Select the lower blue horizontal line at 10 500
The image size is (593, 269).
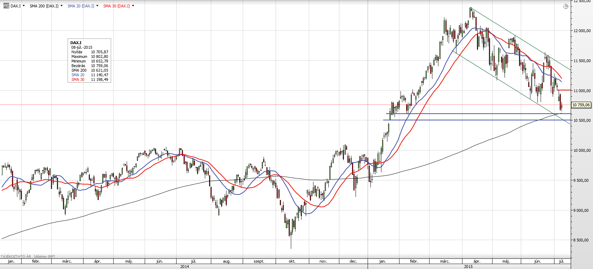pos(477,120)
